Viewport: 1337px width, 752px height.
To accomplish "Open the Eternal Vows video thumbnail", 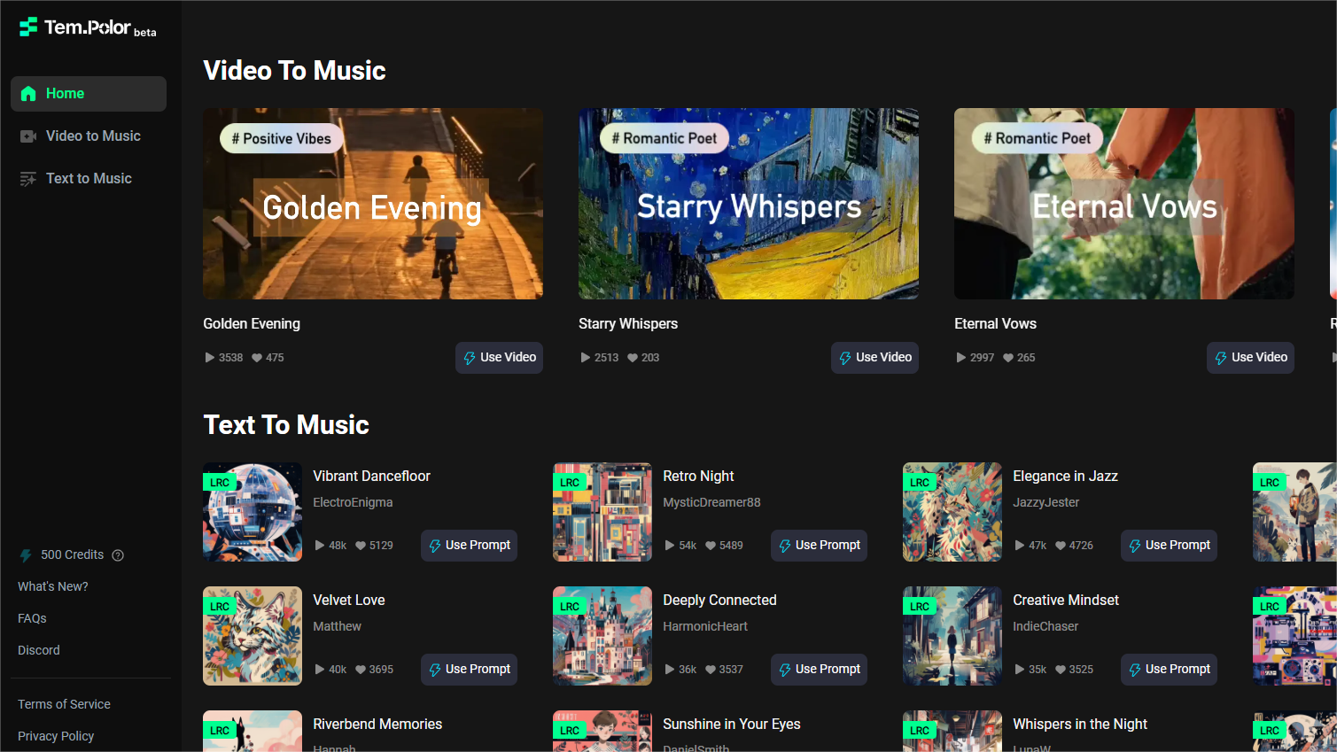I will [x=1124, y=204].
